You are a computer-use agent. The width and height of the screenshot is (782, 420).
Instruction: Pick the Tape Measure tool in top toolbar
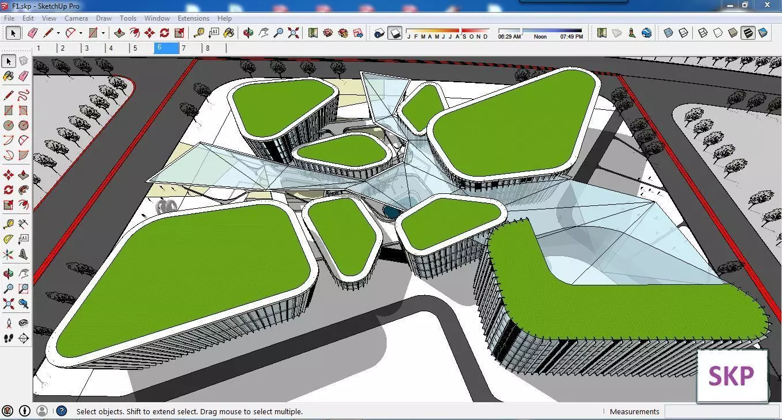tap(199, 33)
